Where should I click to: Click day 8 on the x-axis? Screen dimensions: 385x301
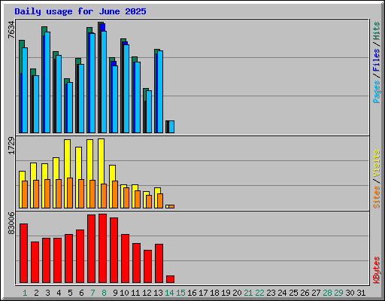(x=104, y=293)
